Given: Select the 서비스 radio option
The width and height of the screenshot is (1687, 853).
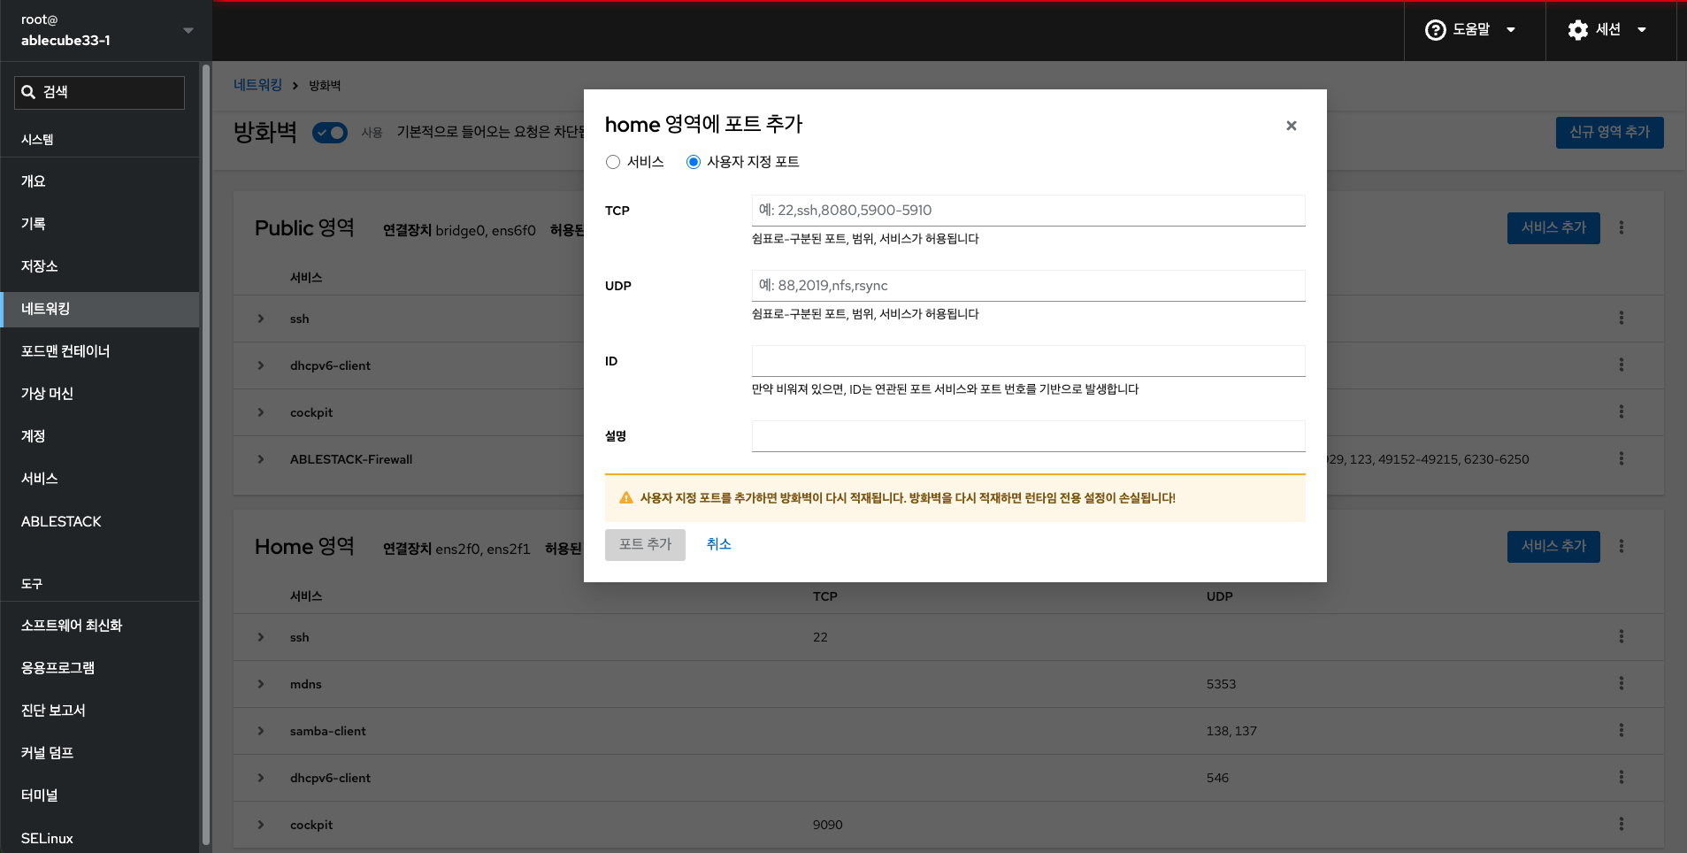Looking at the screenshot, I should (613, 162).
